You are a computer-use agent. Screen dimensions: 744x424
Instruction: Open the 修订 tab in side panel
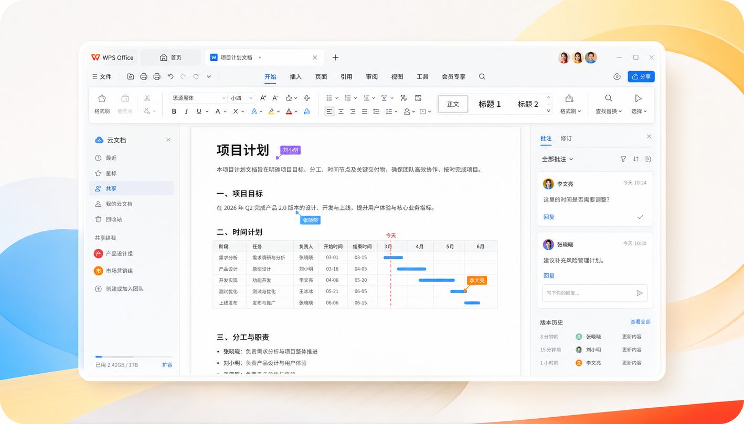tap(566, 139)
